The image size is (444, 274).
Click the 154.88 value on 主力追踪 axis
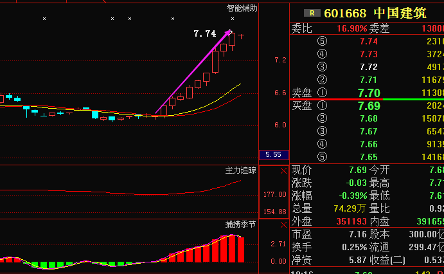pyautogui.click(x=274, y=212)
